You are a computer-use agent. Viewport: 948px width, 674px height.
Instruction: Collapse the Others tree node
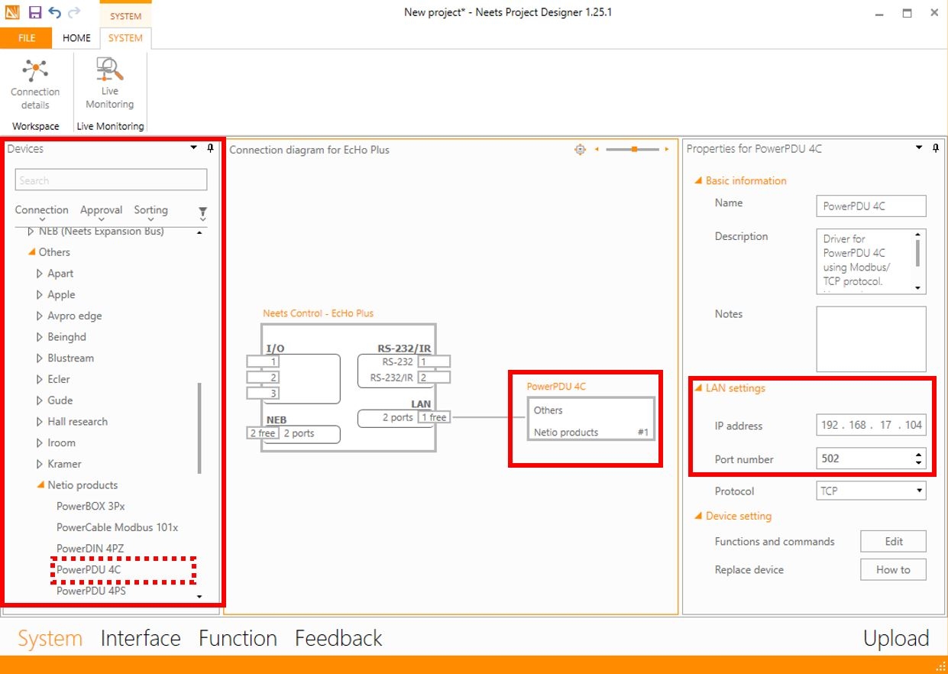pyautogui.click(x=31, y=252)
